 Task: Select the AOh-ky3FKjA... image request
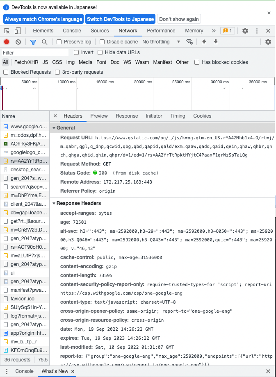coord(25,144)
